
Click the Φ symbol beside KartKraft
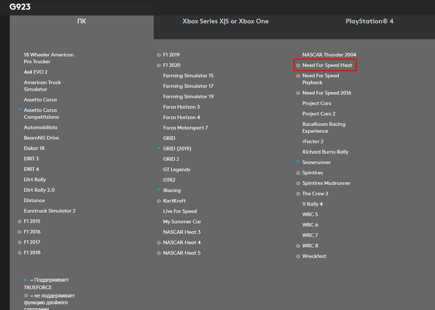click(159, 201)
